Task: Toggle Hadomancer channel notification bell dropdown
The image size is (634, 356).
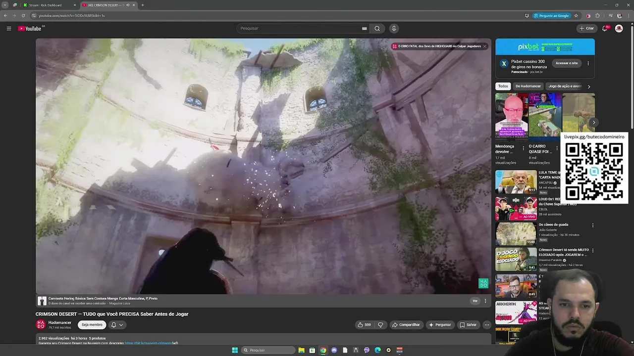Action: (x=117, y=325)
